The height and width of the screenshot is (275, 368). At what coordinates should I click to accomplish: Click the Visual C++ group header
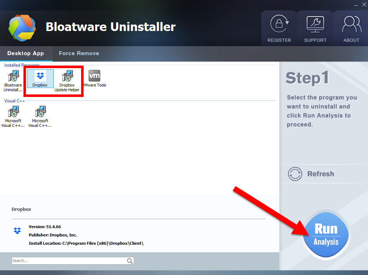click(x=14, y=101)
